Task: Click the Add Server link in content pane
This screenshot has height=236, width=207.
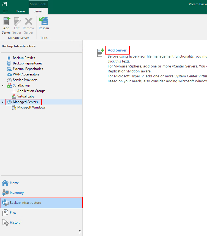Action: tap(117, 50)
